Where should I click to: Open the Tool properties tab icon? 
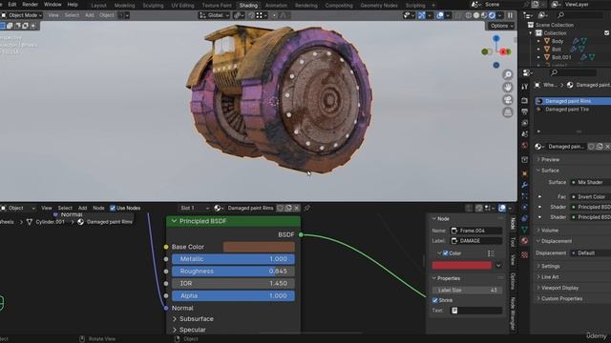coord(525,87)
